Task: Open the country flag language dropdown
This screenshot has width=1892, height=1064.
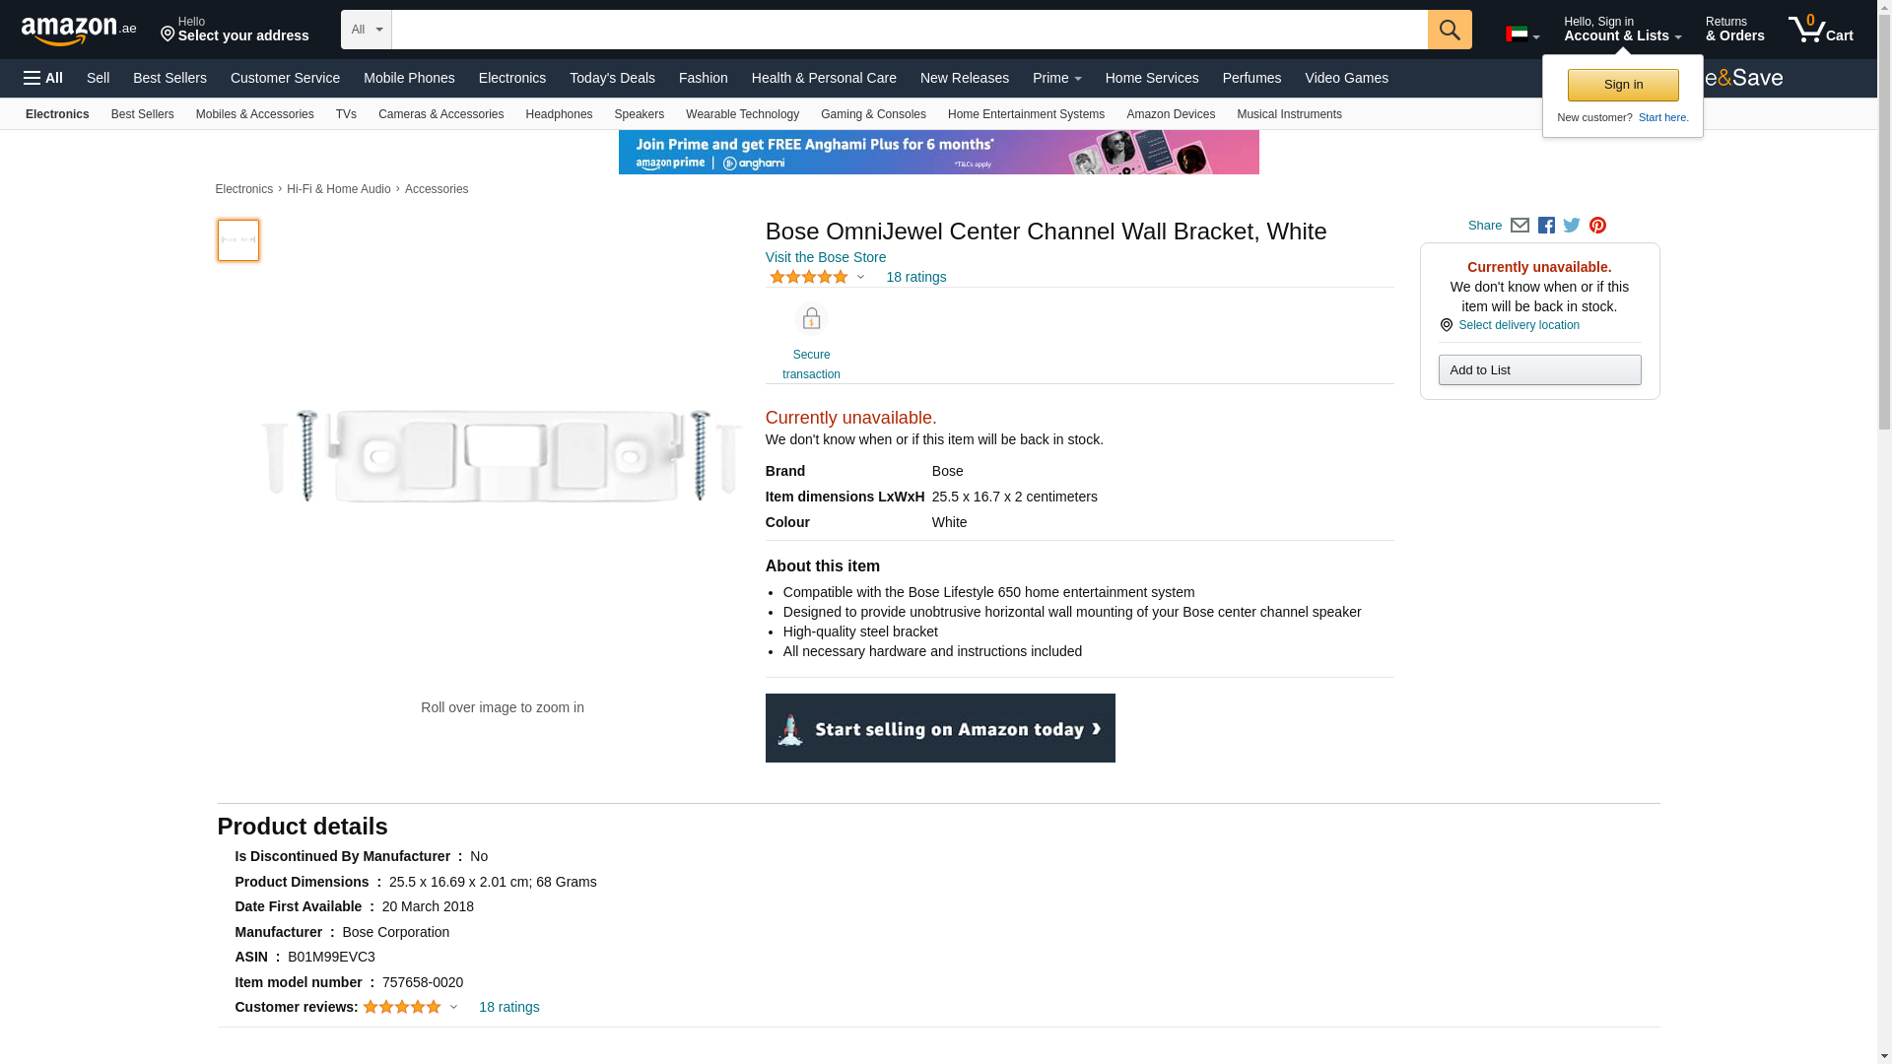Action: 1521,34
